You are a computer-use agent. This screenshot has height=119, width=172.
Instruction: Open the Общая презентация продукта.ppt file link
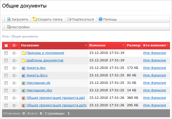coord(56,98)
